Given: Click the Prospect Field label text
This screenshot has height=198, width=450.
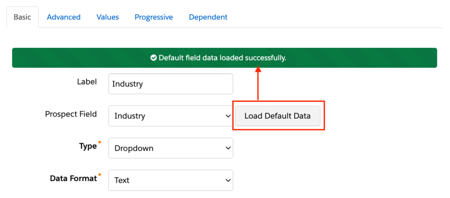Looking at the screenshot, I should point(71,114).
